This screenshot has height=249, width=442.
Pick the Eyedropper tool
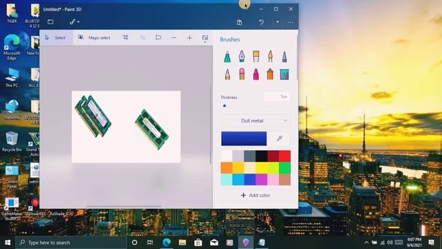point(279,138)
